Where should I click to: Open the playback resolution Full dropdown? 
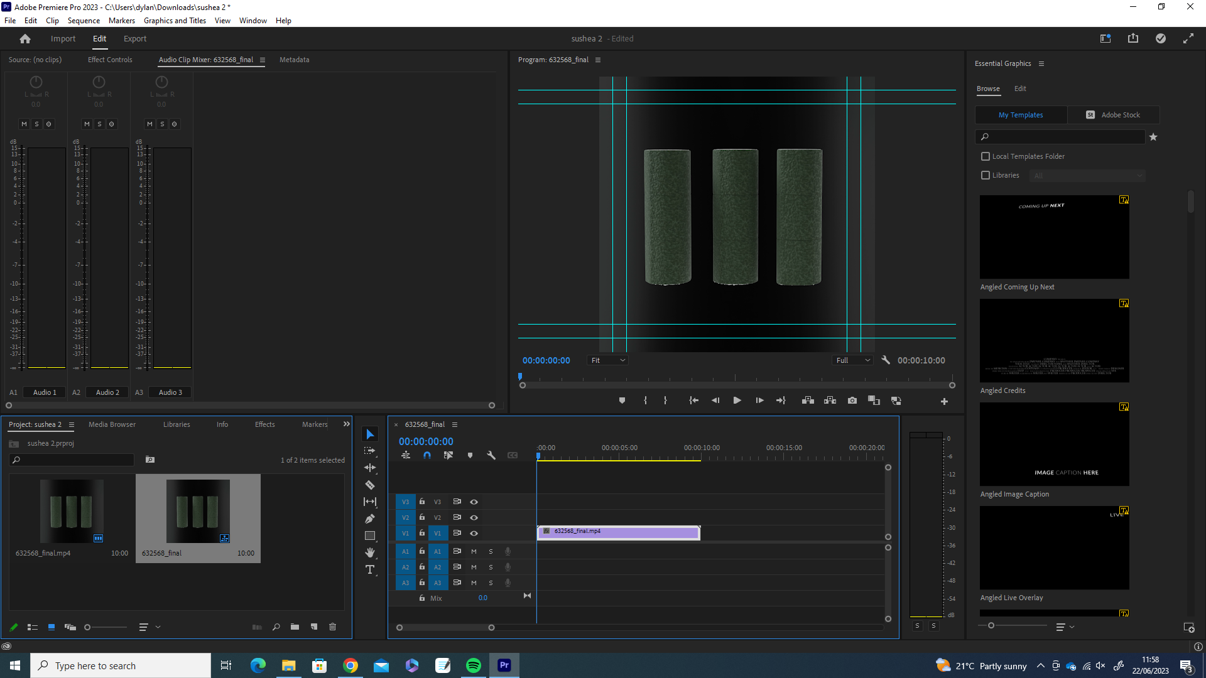(852, 360)
